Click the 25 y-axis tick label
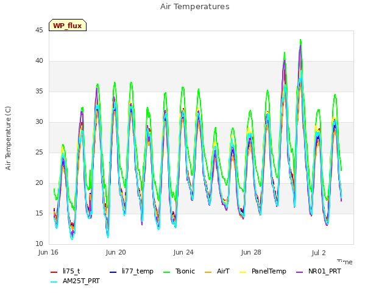 [39, 153]
